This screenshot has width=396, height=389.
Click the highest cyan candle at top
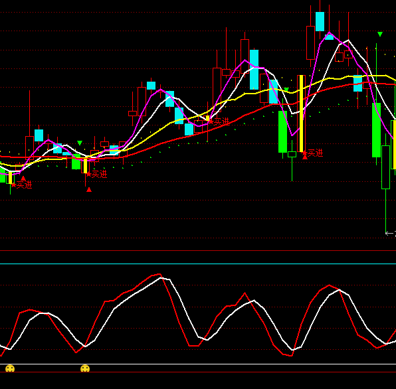(x=320, y=21)
